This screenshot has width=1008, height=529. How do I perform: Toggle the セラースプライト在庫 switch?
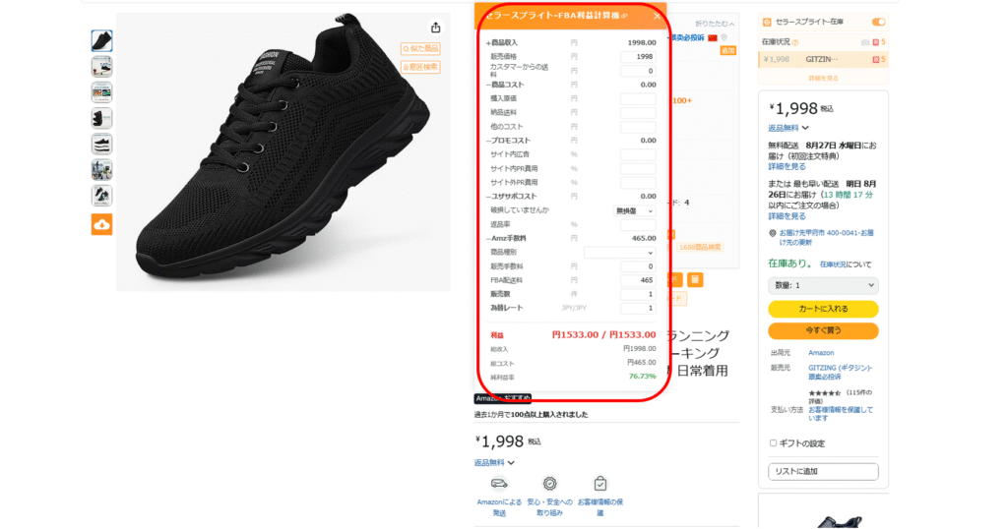pyautogui.click(x=878, y=22)
